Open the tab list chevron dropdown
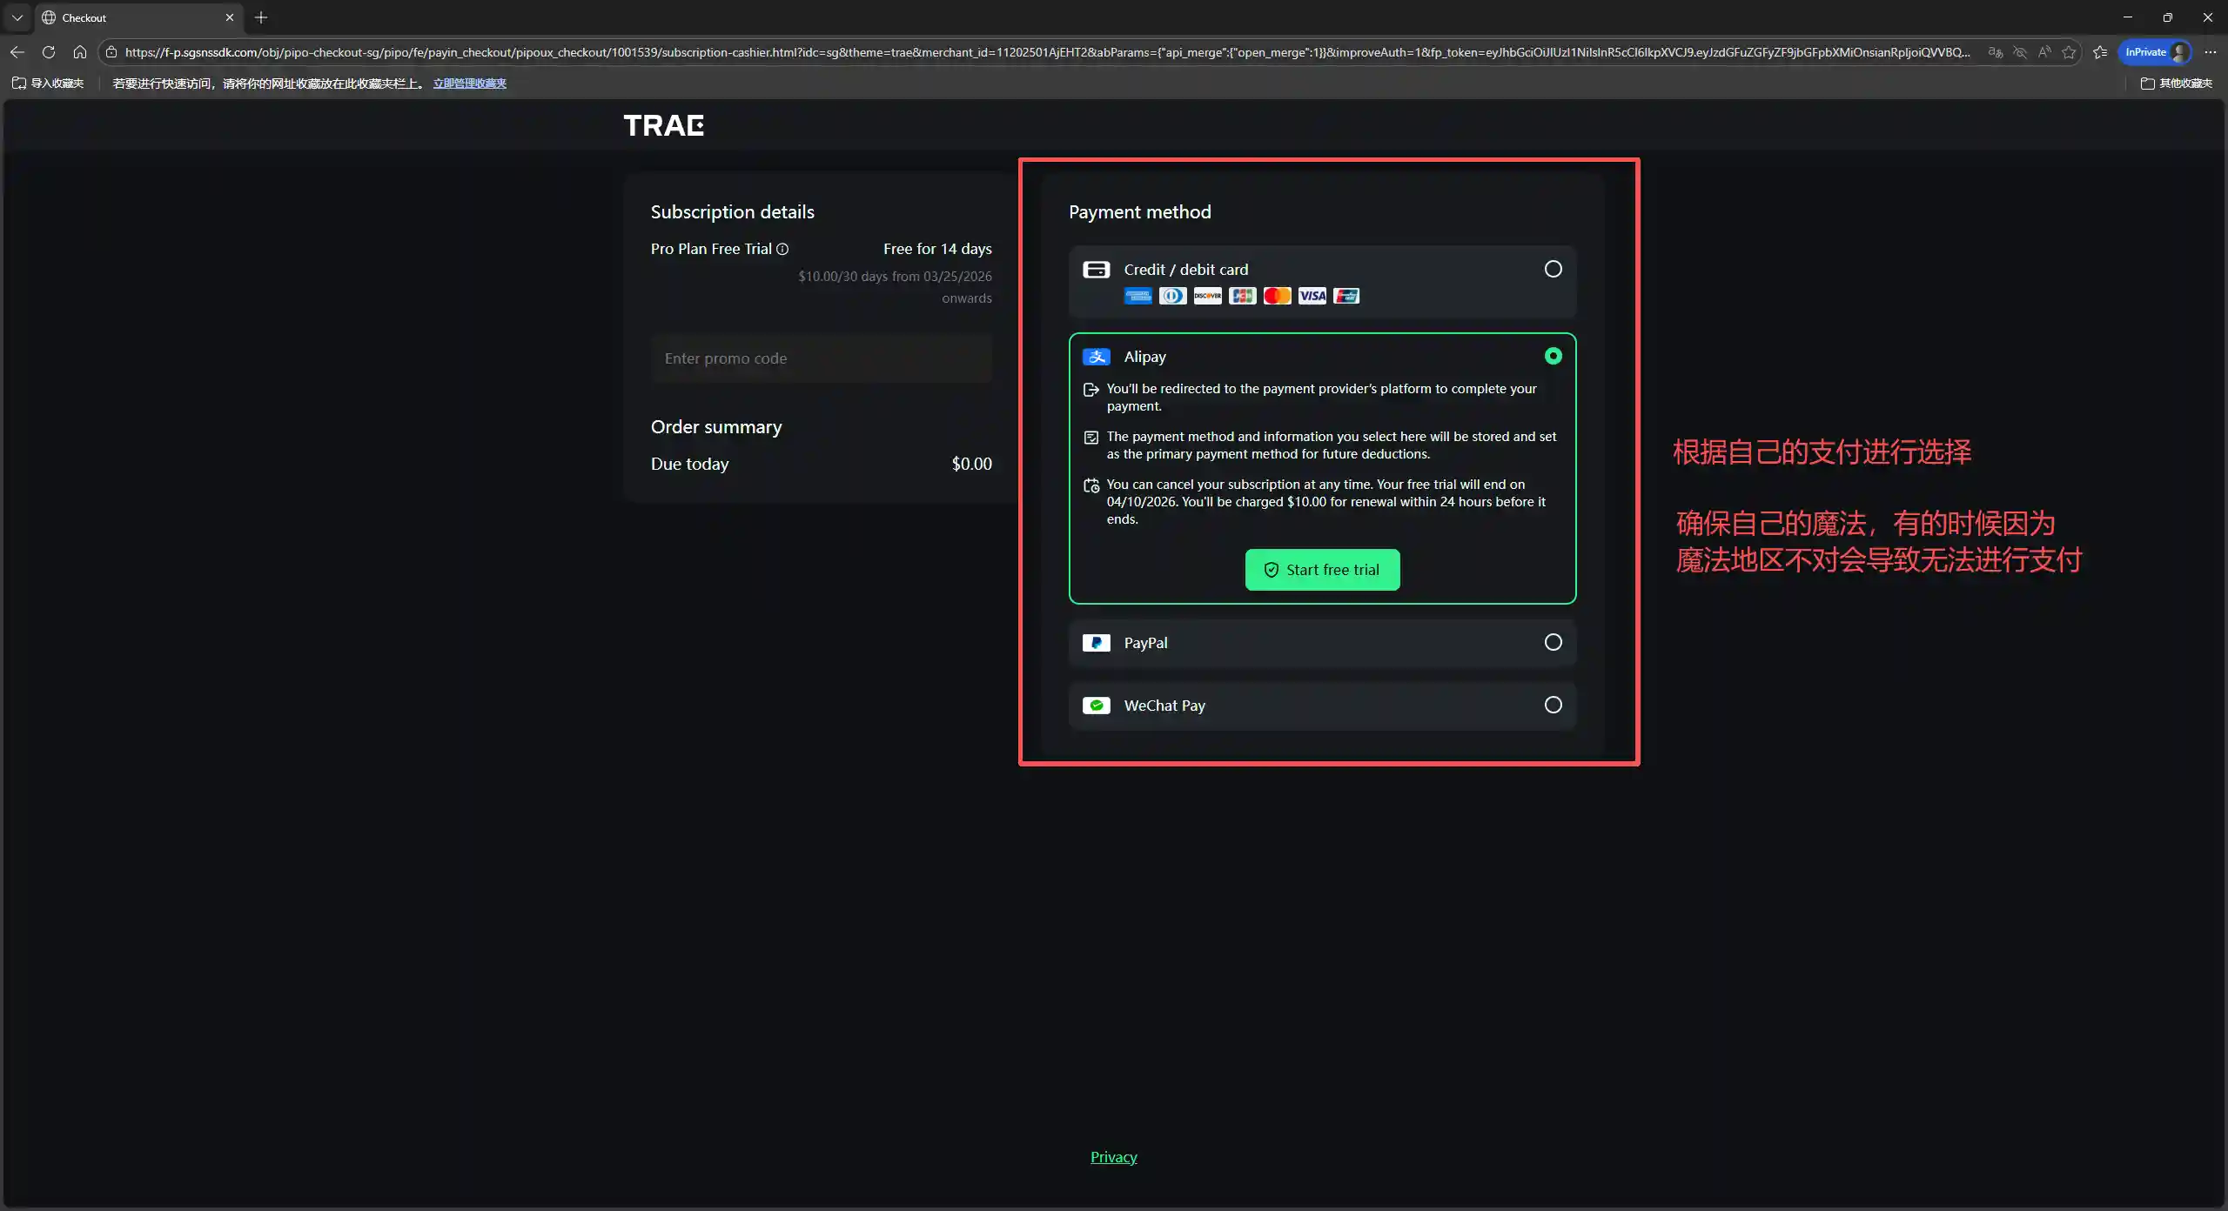Viewport: 2228px width, 1211px height. 17,17
